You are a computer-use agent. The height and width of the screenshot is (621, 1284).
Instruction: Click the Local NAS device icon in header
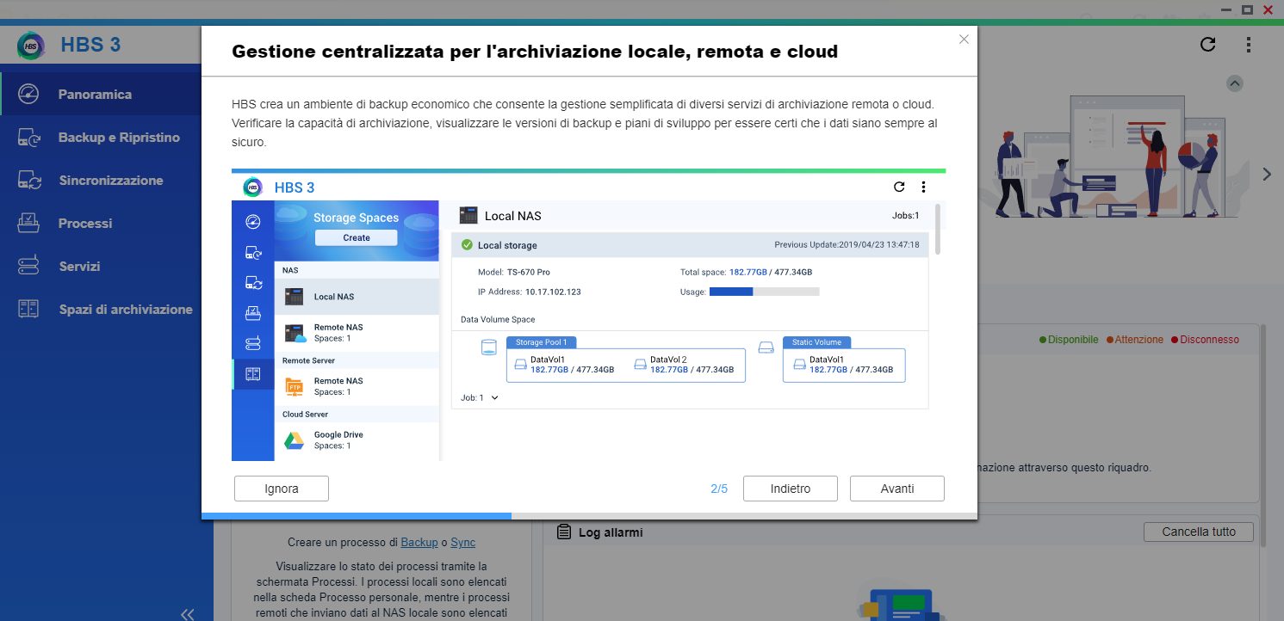468,215
